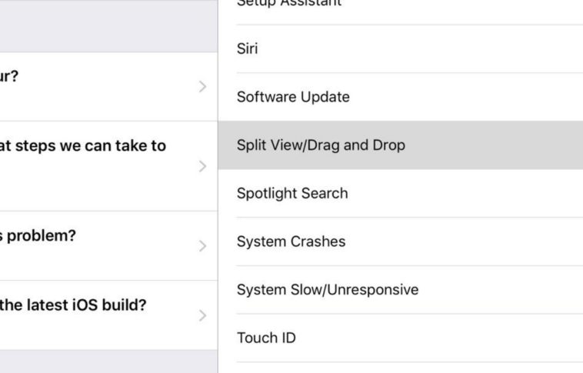The height and width of the screenshot is (373, 583).
Task: Tap the chevron next to "s problem?" question
Action: coord(202,246)
